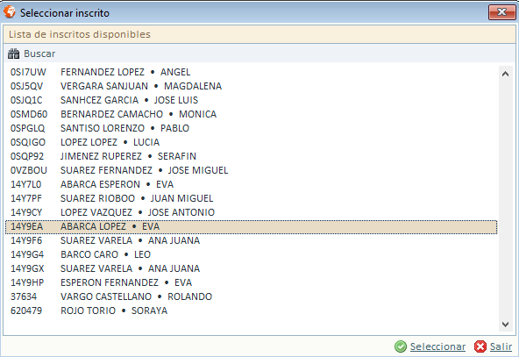519x357 pixels.
Task: Click the scrollbar up arrow
Action: pyautogui.click(x=505, y=74)
